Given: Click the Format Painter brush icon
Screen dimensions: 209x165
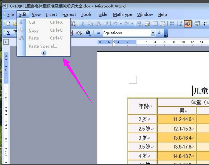Looking at the screenshot, I should point(106,24).
